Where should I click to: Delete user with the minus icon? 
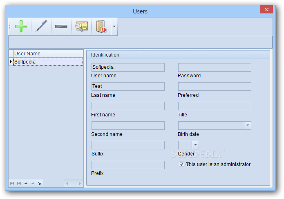click(x=61, y=26)
